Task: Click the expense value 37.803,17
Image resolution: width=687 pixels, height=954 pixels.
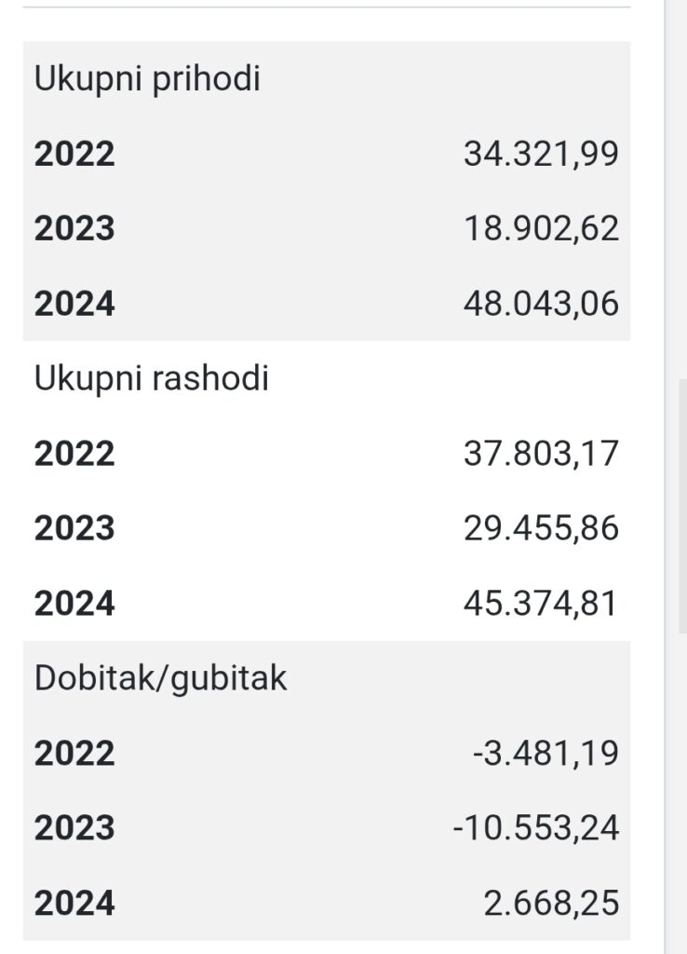Action: point(541,454)
